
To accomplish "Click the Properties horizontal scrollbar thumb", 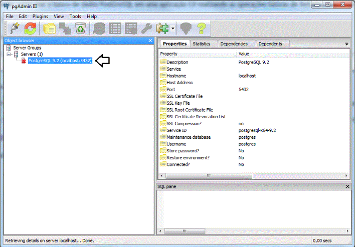I will 209,175.
